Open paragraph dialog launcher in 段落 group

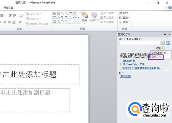(x=50, y=29)
